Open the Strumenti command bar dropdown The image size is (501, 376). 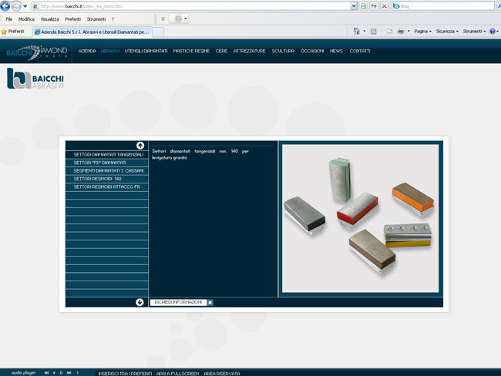[x=474, y=32]
